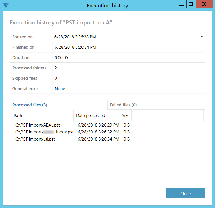Open the Processed files (3) tab
Image resolution: width=215 pixels, height=208 pixels.
[30, 105]
